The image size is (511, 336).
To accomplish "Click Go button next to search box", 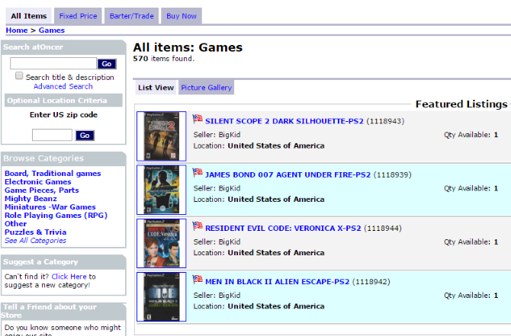I will click(107, 64).
